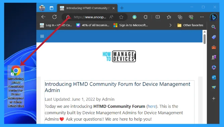Click the Edge profile avatar icon
The width and height of the screenshot is (224, 127).
(42, 8)
